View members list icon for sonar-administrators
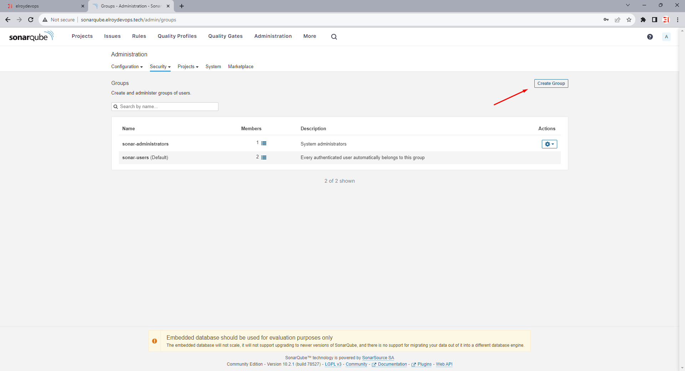This screenshot has width=685, height=371. [264, 143]
